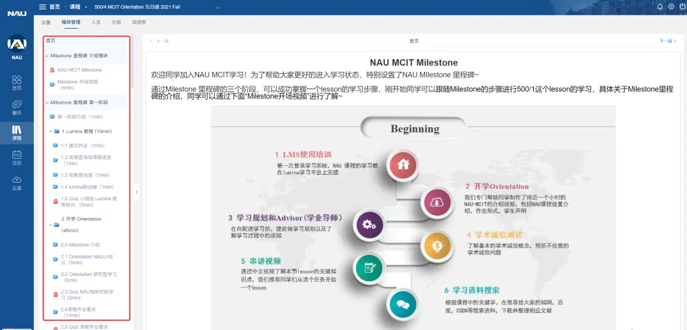Screen dimensions: 687x330
Task: Click the power logout icon
Action: point(681,7)
